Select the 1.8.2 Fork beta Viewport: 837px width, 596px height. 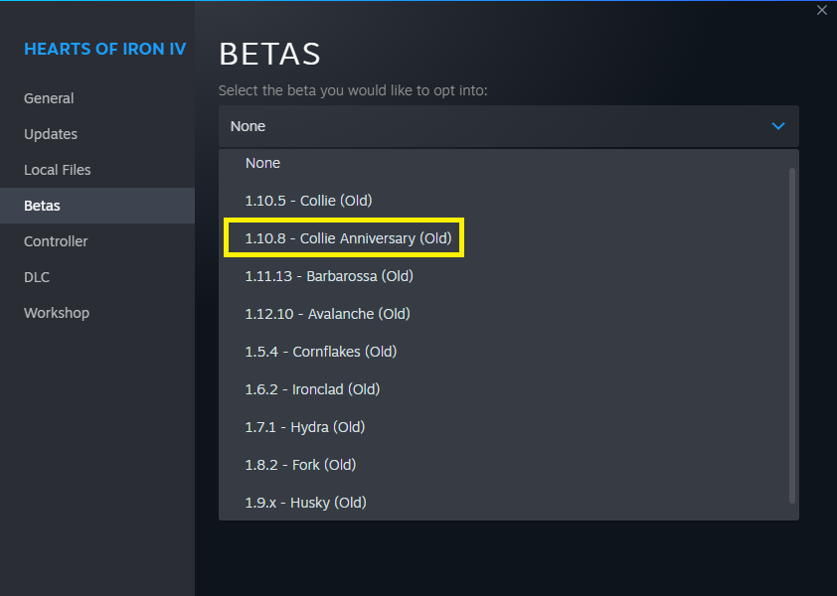pos(300,464)
